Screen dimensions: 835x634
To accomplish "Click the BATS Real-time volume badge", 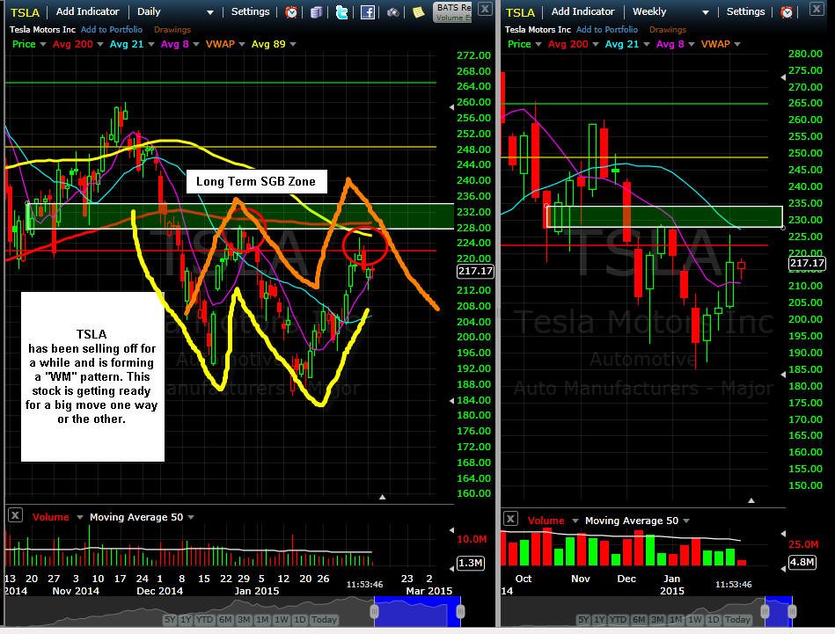I will pyautogui.click(x=454, y=11).
